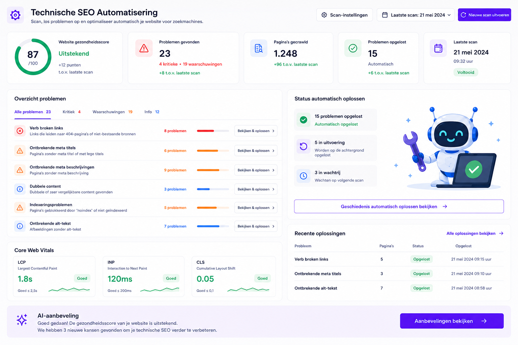
Task: Click blue progress bar for Dubbele content
Action: coord(213,189)
